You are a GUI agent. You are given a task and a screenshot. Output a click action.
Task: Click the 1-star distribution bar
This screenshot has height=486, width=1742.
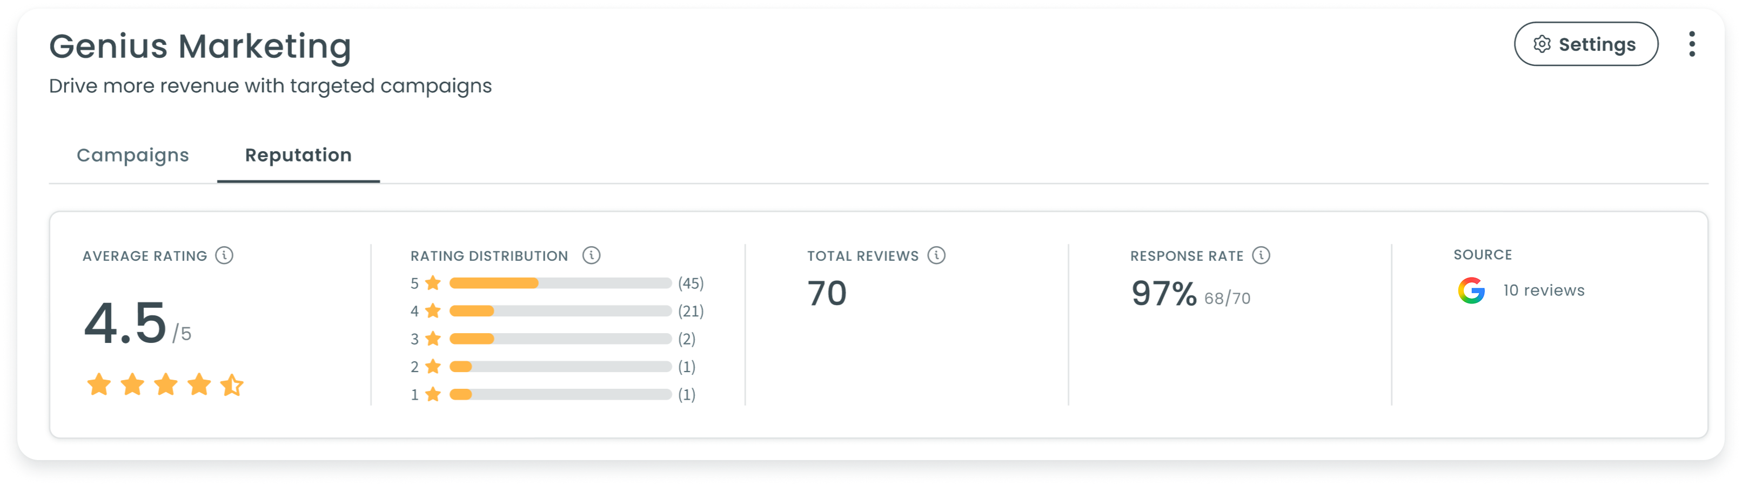coord(560,394)
